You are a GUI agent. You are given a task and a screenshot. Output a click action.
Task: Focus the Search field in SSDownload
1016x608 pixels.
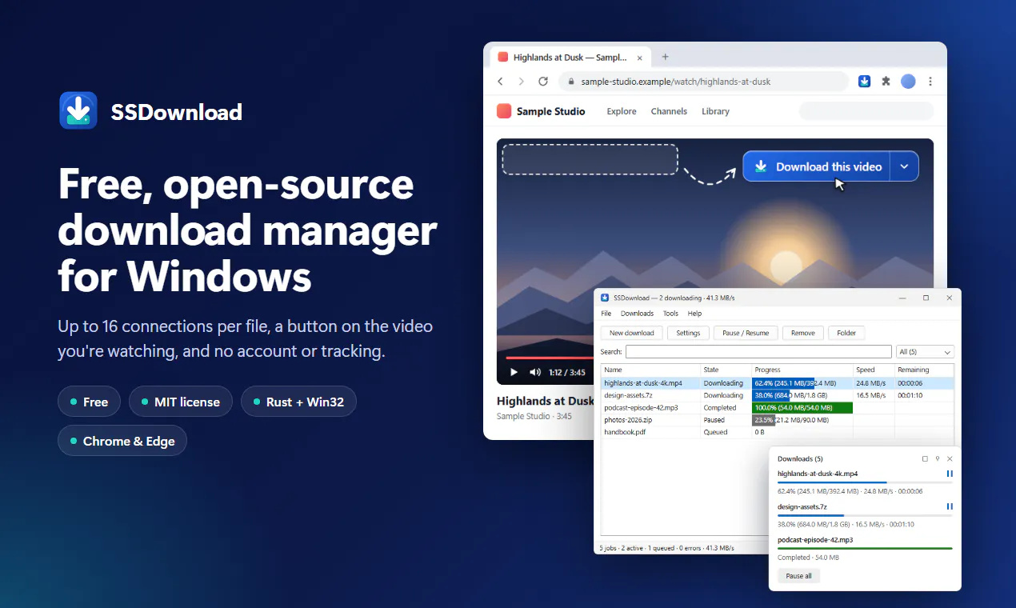click(758, 352)
